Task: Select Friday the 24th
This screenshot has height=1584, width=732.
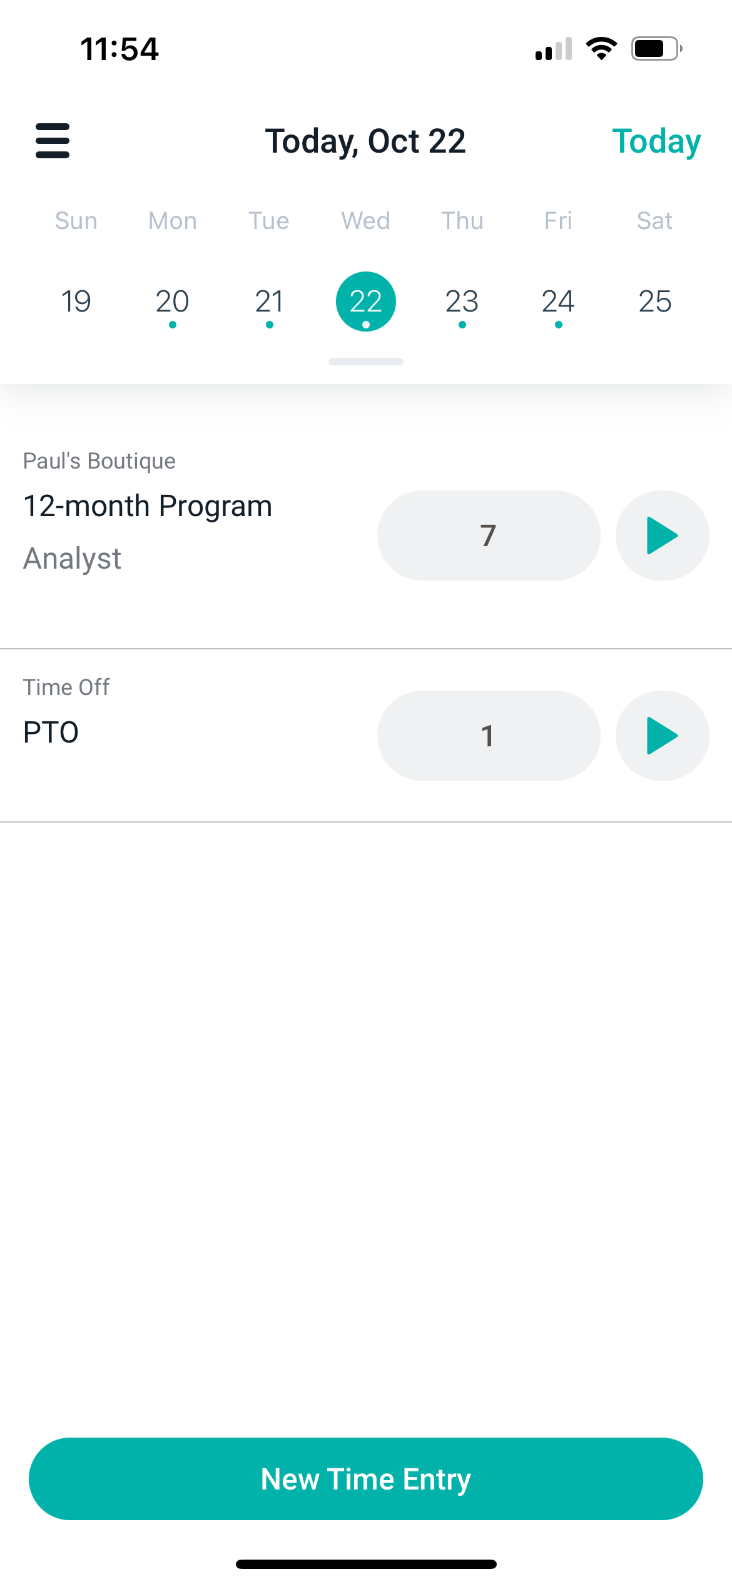Action: tap(558, 302)
